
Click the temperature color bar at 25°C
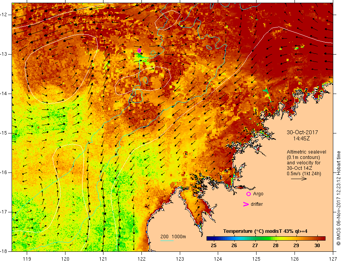pos(214,239)
